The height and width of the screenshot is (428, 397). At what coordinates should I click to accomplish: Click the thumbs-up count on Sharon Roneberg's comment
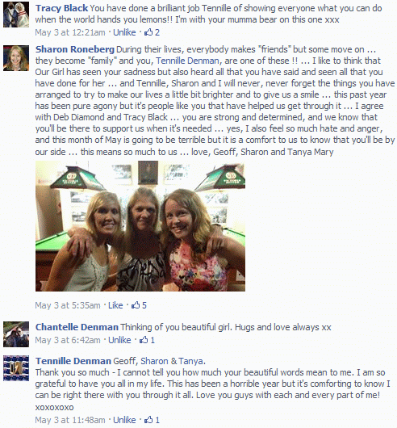pos(144,305)
